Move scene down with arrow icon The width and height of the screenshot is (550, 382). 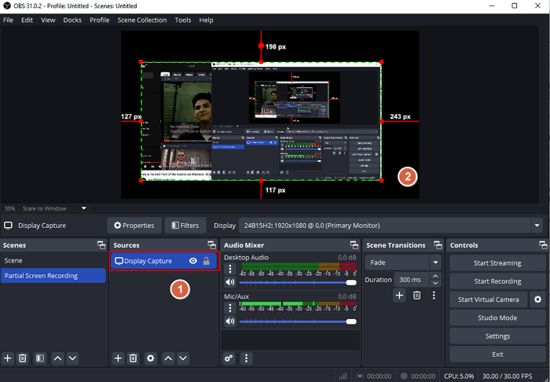click(72, 358)
